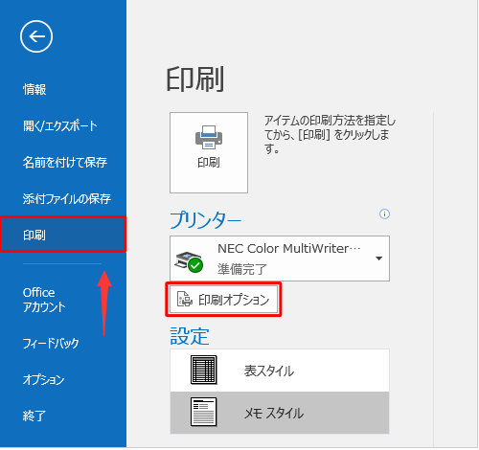Click the back arrow circle icon
This screenshot has width=479, height=450.
[x=36, y=36]
